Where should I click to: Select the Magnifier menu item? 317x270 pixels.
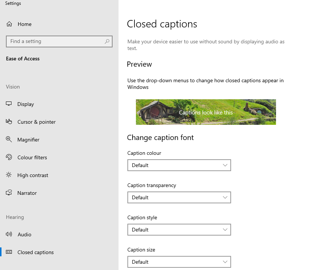pyautogui.click(x=59, y=140)
